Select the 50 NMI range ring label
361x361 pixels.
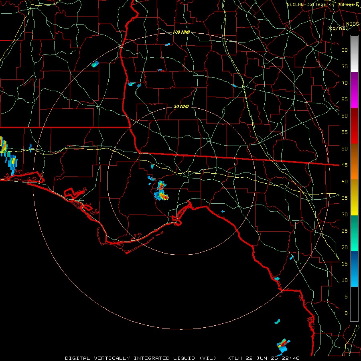pos(181,106)
